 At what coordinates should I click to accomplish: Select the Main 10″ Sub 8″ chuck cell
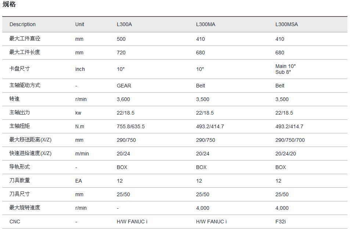pos(285,69)
